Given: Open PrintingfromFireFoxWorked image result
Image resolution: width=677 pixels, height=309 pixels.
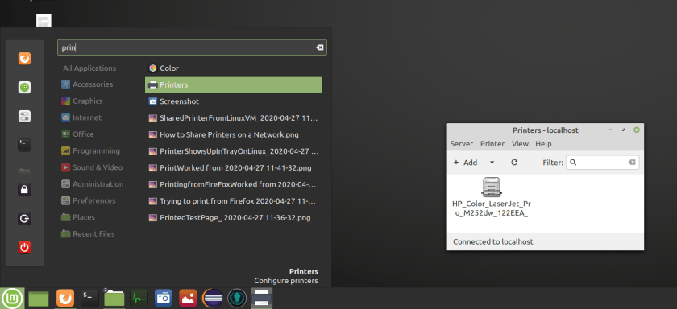Looking at the screenshot, I should click(234, 184).
